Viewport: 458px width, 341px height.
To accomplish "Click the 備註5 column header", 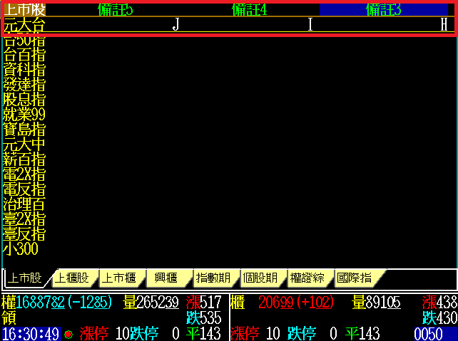I will [x=116, y=9].
